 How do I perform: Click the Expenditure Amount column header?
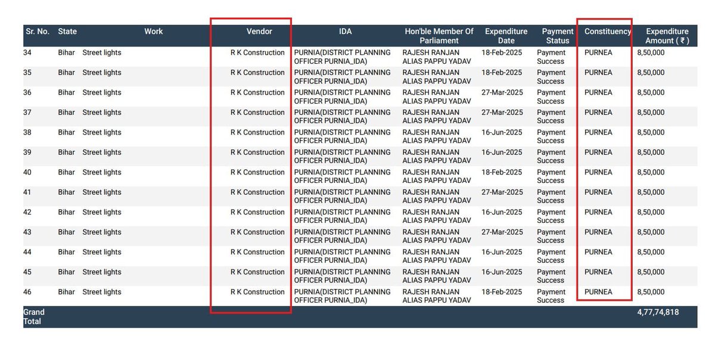pos(667,36)
